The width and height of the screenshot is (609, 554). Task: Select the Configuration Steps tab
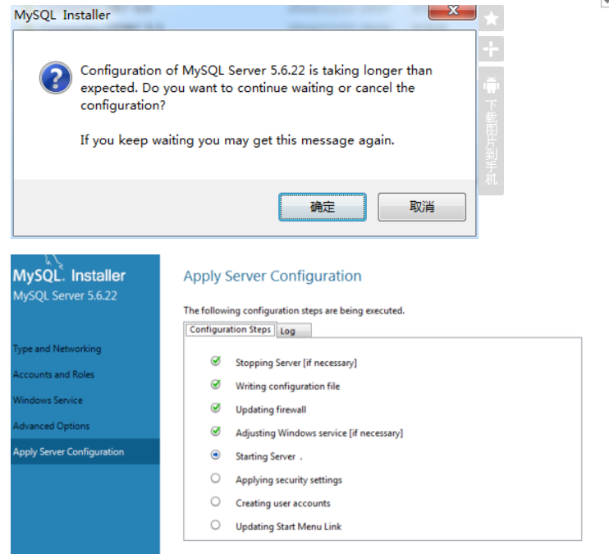click(x=231, y=329)
